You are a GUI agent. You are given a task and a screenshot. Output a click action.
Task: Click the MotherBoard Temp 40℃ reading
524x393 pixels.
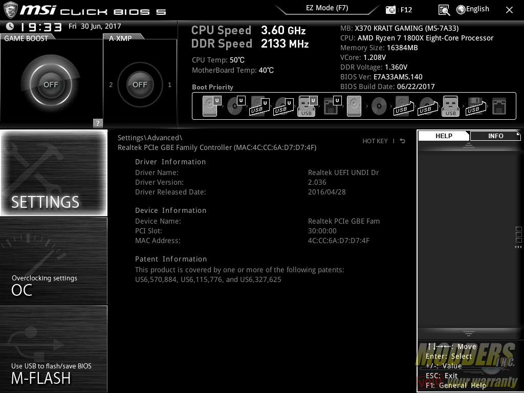[x=233, y=70]
